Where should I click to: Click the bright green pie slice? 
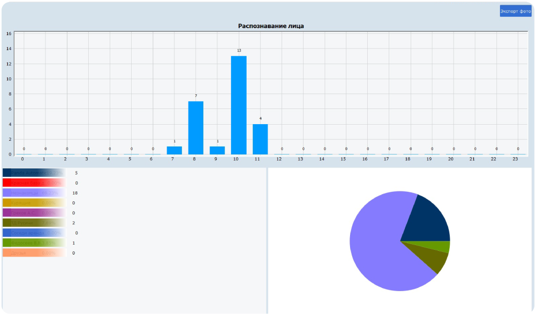click(x=441, y=247)
